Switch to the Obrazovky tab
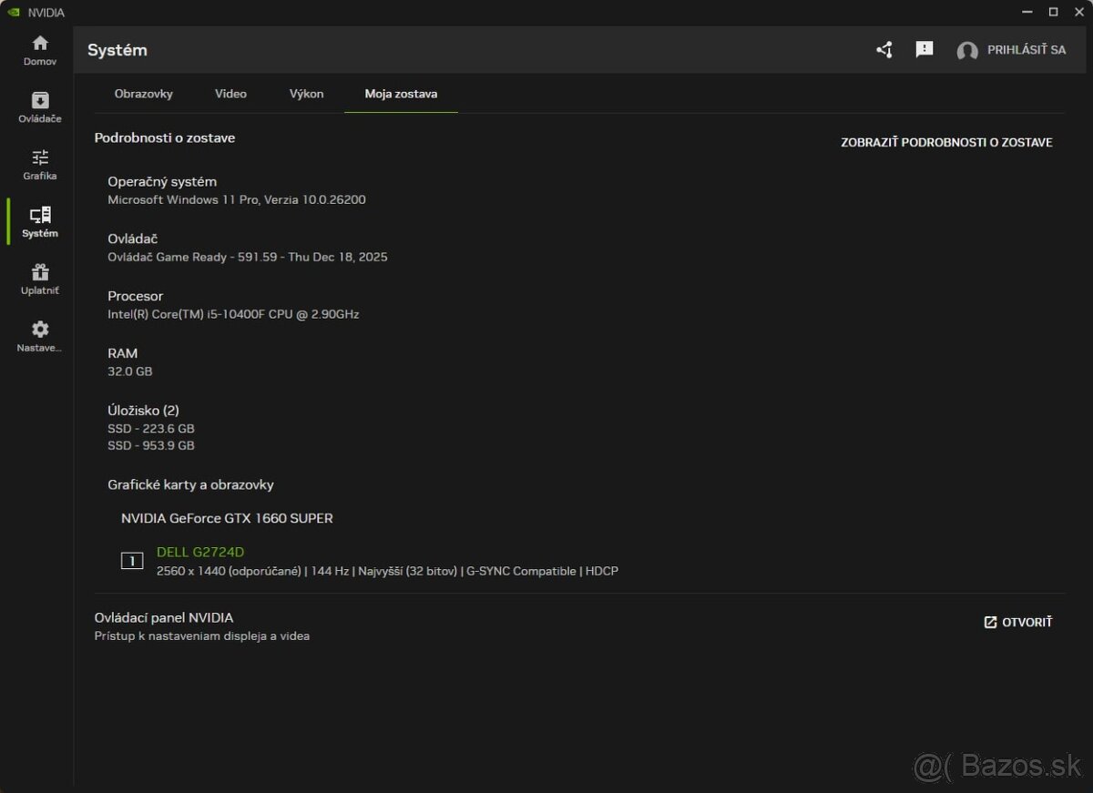 [x=143, y=94]
